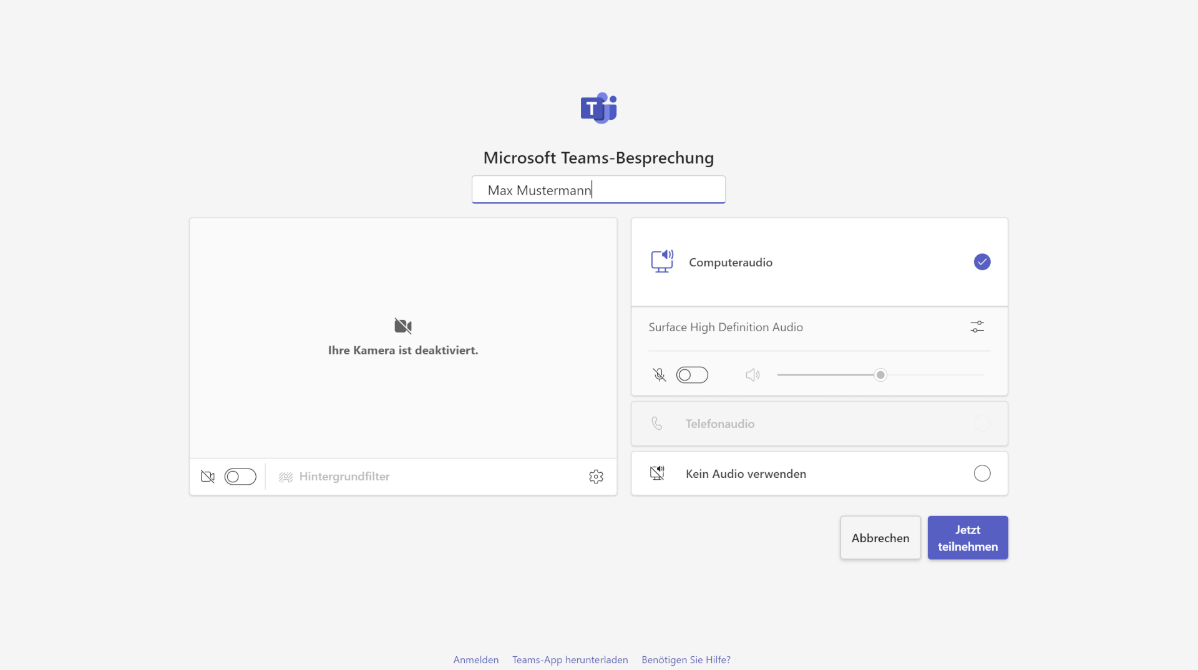Enable the camera toggle switch
The width and height of the screenshot is (1198, 670).
240,476
